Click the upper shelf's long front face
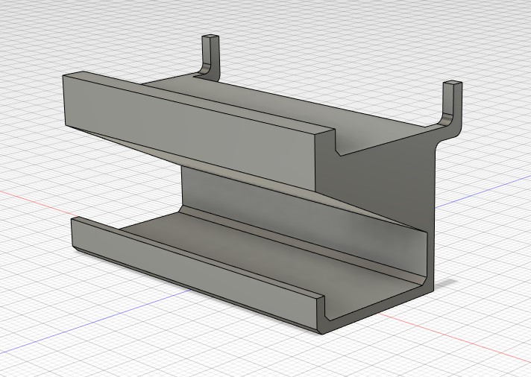Image resolution: width=531 pixels, height=377 pixels. (186, 119)
